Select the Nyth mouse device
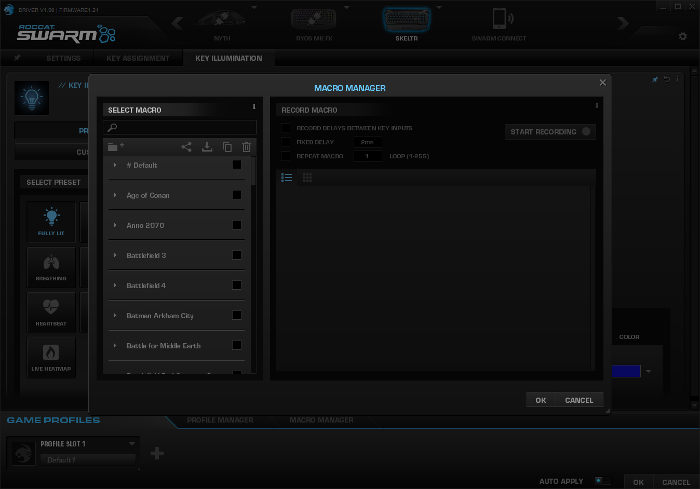This screenshot has width=700, height=489. (222, 24)
